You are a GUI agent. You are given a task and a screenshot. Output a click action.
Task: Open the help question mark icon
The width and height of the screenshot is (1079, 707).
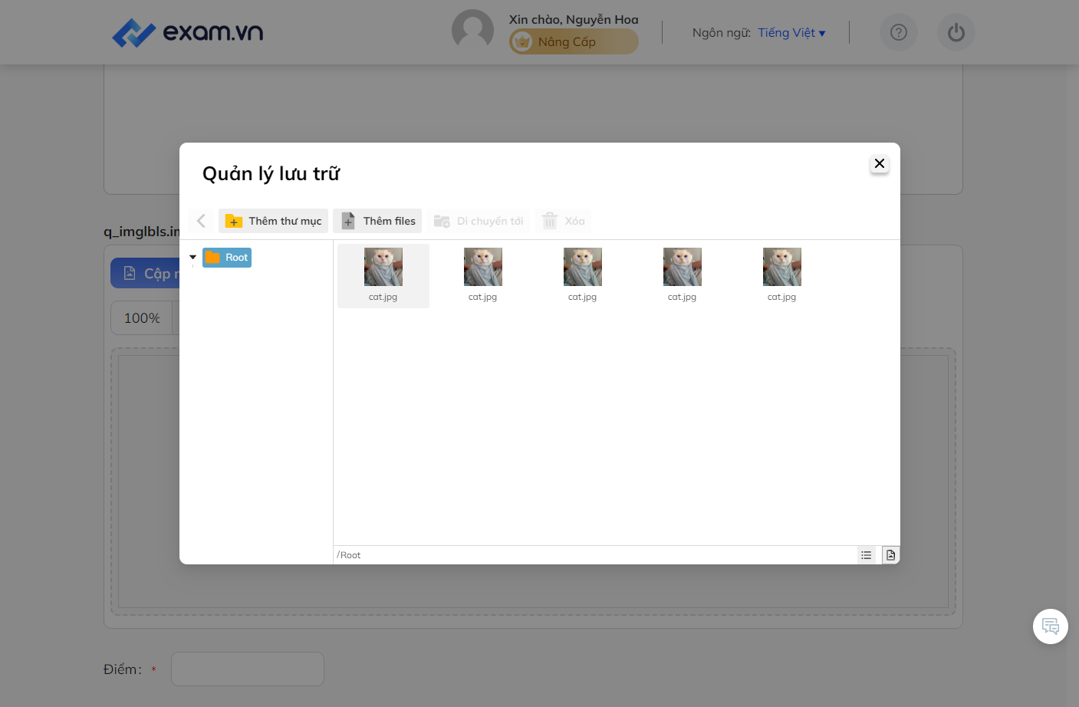coord(899,32)
